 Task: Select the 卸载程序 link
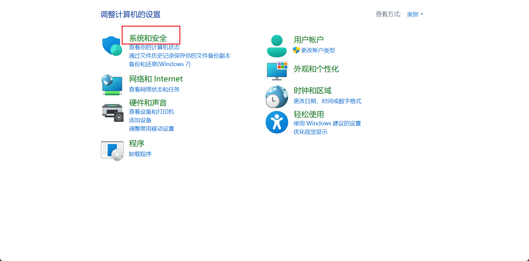140,154
